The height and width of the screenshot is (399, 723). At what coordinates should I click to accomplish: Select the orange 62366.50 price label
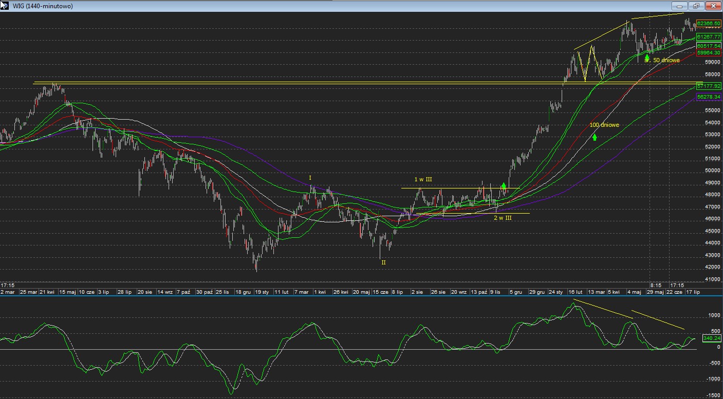[x=709, y=24]
